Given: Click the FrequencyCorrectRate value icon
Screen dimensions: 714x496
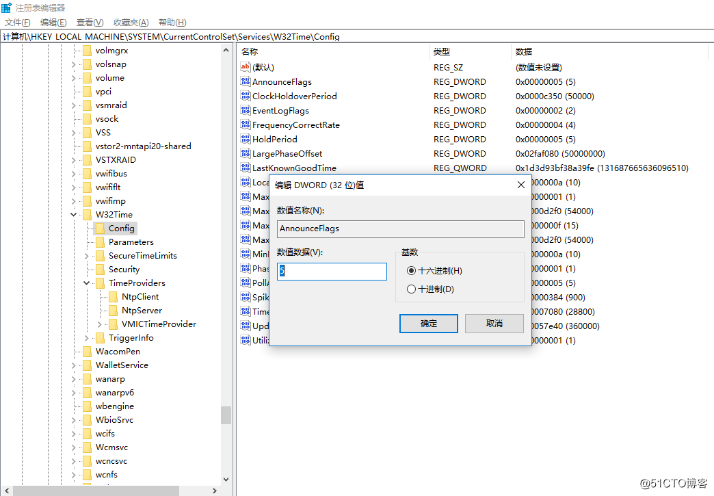Looking at the screenshot, I should pyautogui.click(x=246, y=125).
